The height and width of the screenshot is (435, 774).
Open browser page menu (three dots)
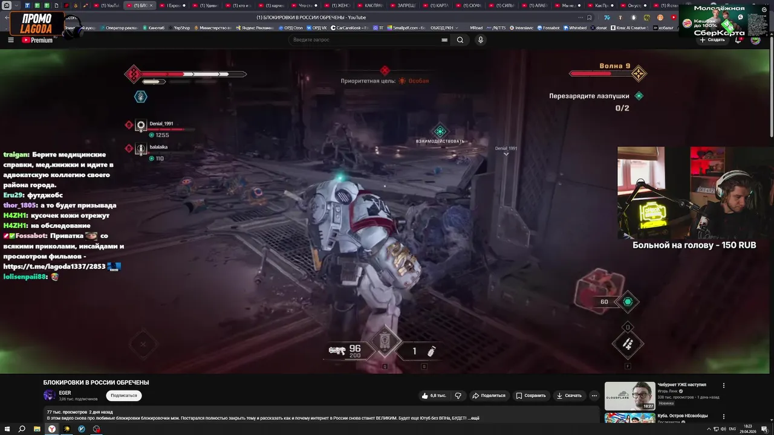pos(581,18)
